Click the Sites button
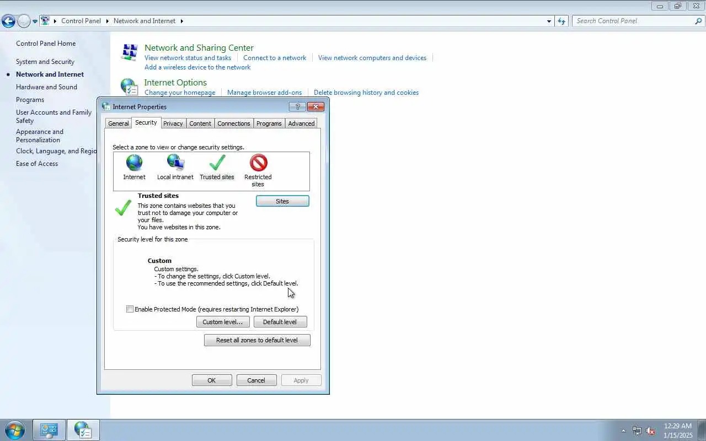The height and width of the screenshot is (441, 706). coord(282,201)
